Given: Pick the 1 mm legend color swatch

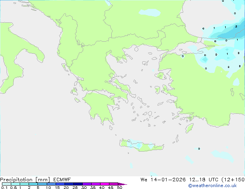Looking at the screenshot, I should coord(24,184).
